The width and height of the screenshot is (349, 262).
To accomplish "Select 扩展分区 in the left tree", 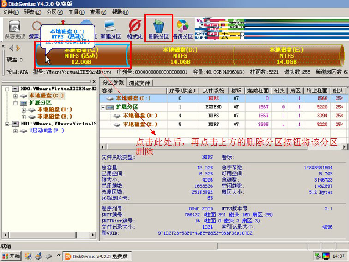I will (x=40, y=102).
